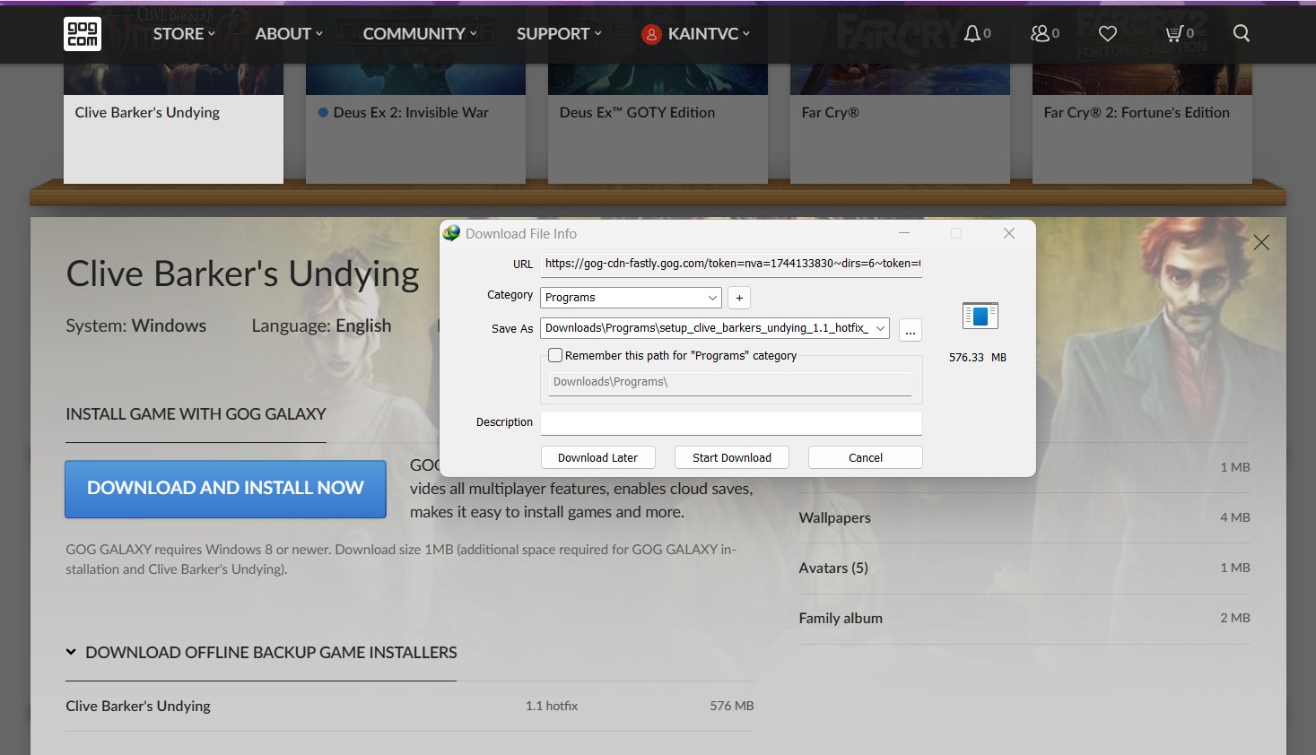Click the Downloads\Programs\ remembered path field
This screenshot has width=1316, height=755.
[729, 383]
